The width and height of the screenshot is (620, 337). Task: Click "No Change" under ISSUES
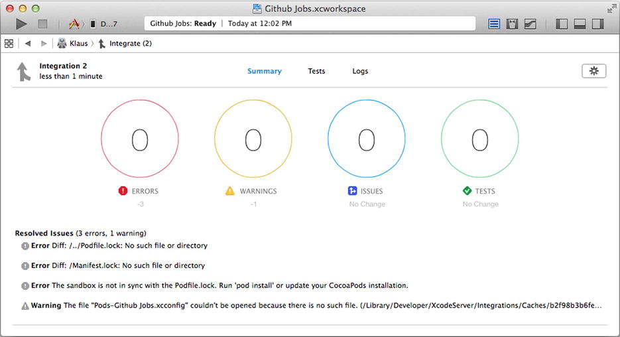tap(367, 204)
